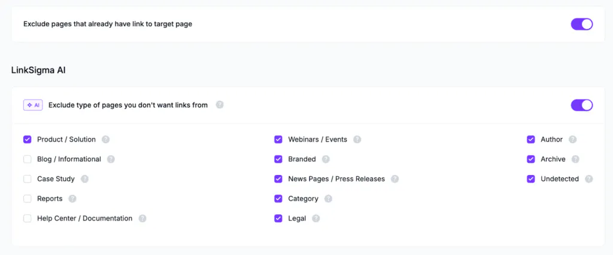Uncheck the Branded checkbox
The height and width of the screenshot is (255, 613).
click(278, 159)
